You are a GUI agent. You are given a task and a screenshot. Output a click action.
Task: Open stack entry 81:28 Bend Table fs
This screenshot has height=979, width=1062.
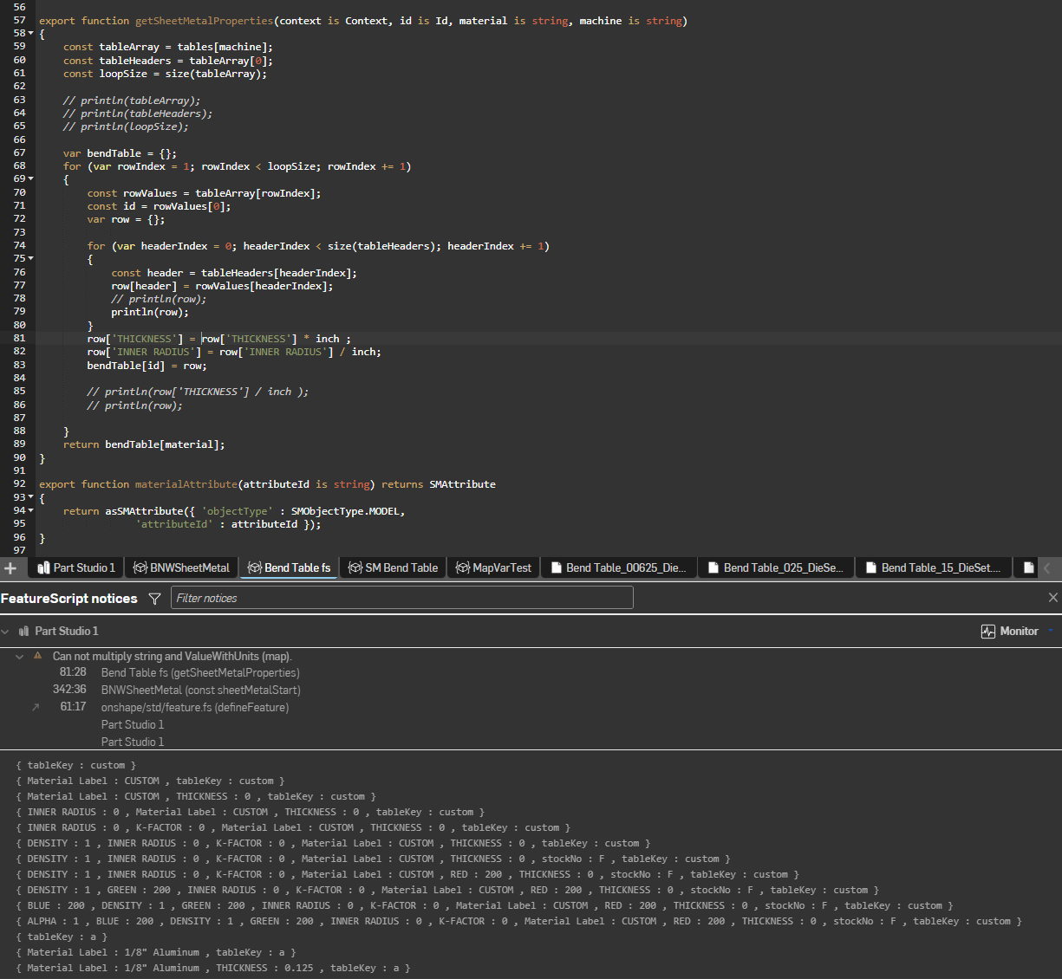pos(179,672)
